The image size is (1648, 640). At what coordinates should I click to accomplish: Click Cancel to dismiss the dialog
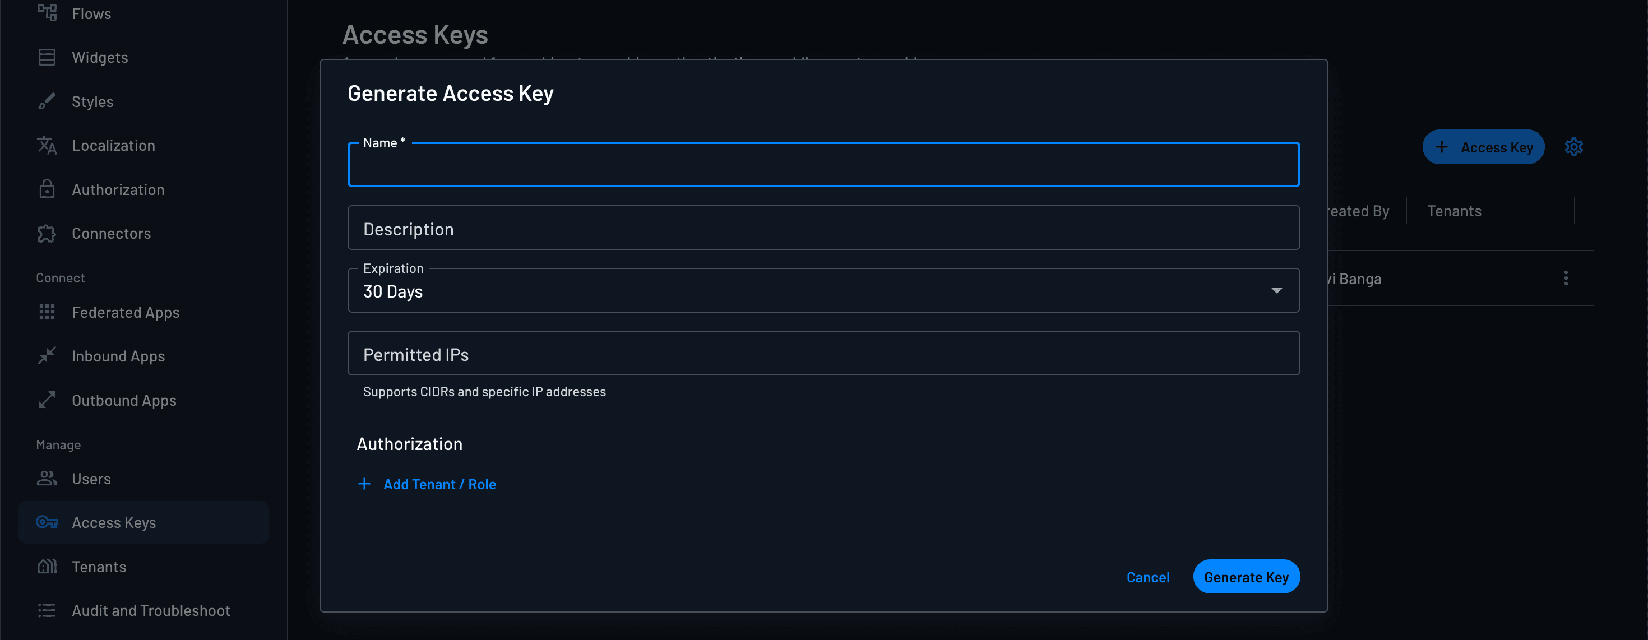(x=1148, y=576)
